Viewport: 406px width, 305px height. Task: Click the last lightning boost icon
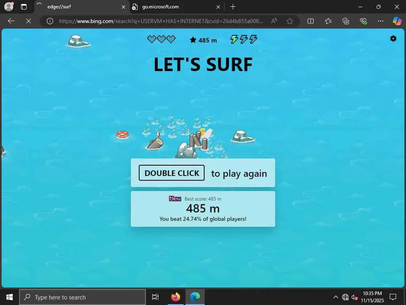pyautogui.click(x=253, y=39)
